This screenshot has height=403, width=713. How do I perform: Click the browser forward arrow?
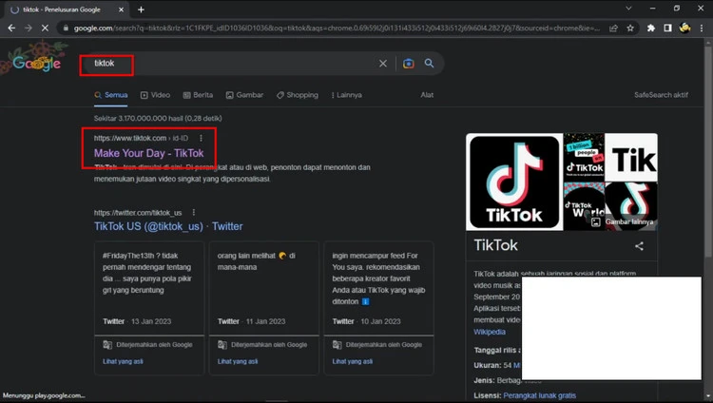29,29
